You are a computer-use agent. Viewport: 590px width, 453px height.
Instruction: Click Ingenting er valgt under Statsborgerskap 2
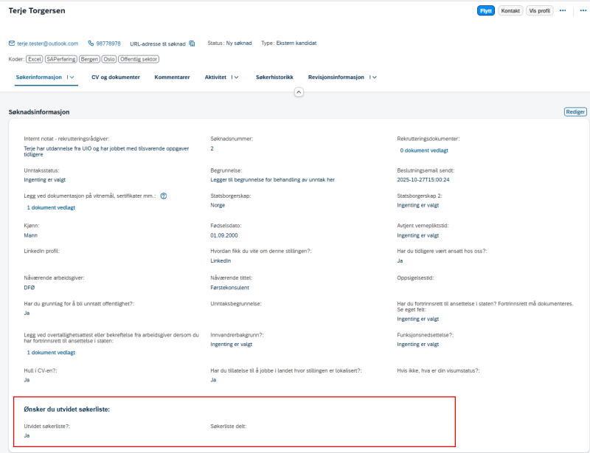[417, 205]
